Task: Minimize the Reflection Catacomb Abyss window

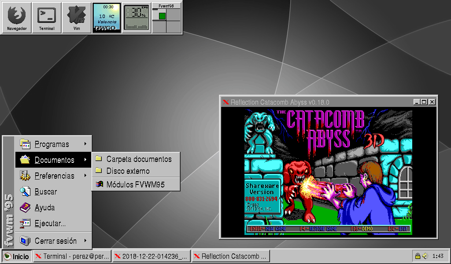Action: (x=417, y=102)
